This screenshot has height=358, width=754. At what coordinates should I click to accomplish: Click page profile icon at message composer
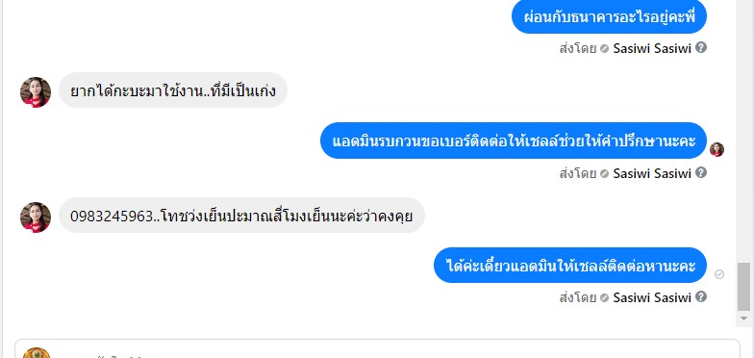(37, 354)
